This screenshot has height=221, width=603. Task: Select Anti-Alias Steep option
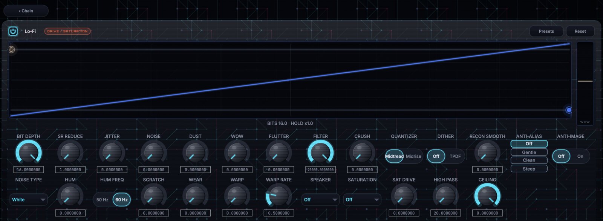(x=529, y=169)
